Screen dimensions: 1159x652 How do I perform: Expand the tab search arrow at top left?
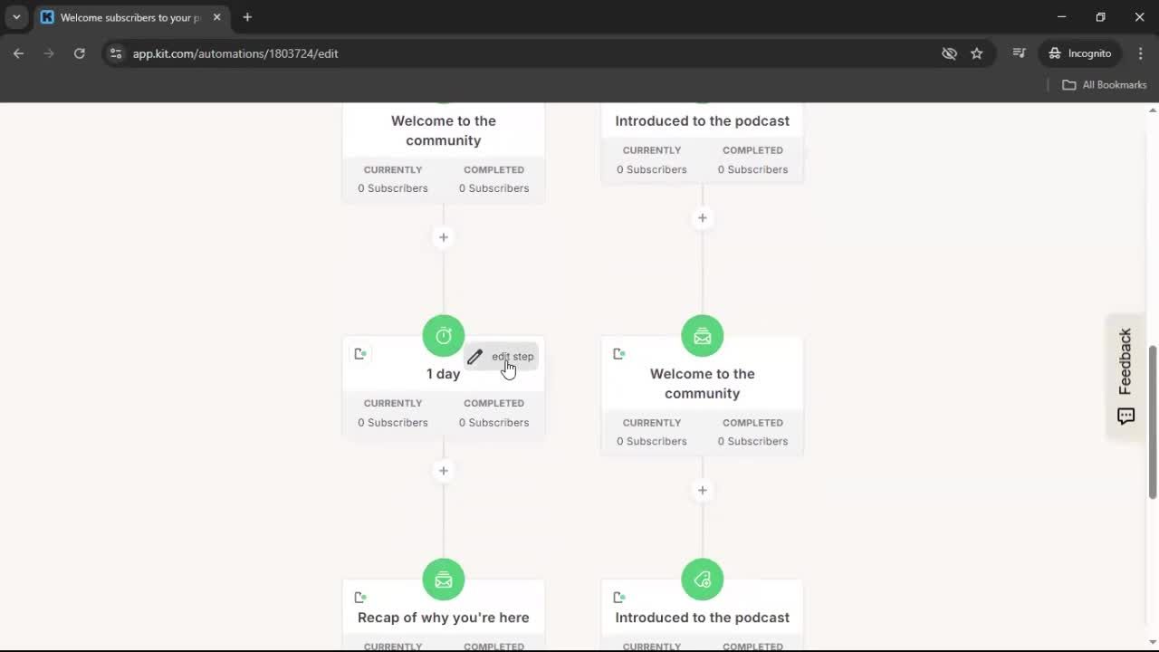15,17
